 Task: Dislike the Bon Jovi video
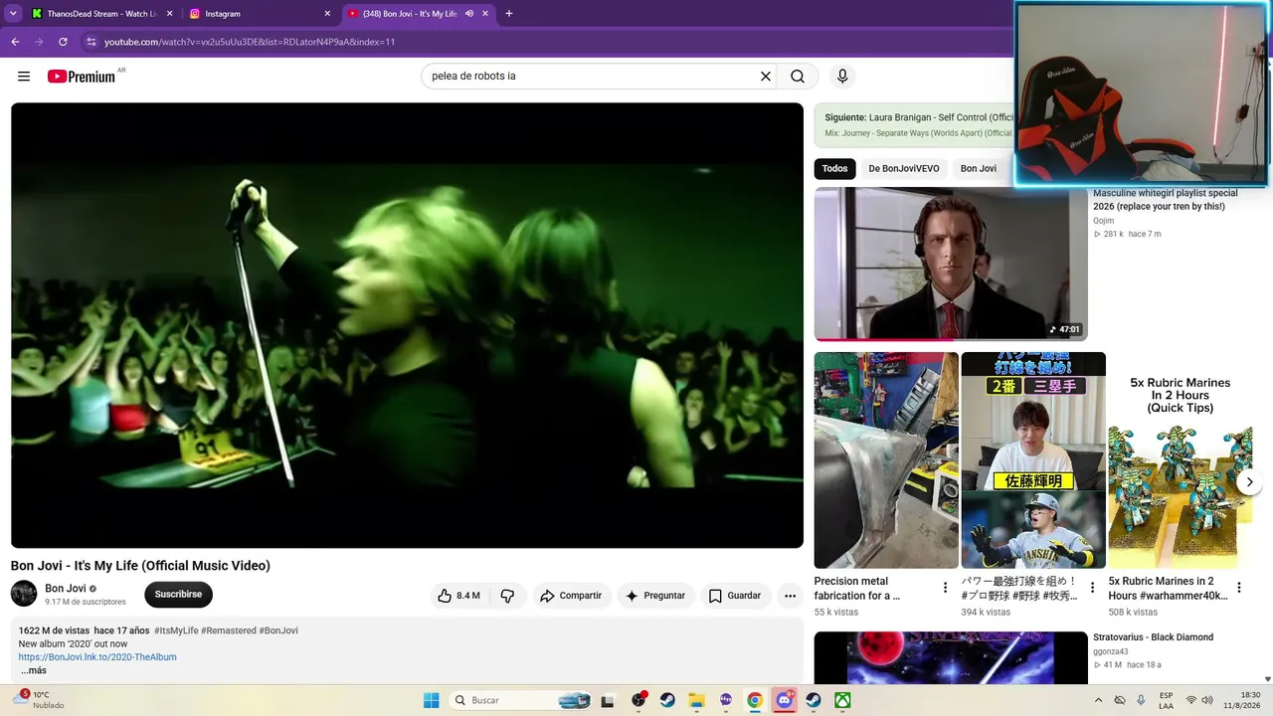click(508, 596)
